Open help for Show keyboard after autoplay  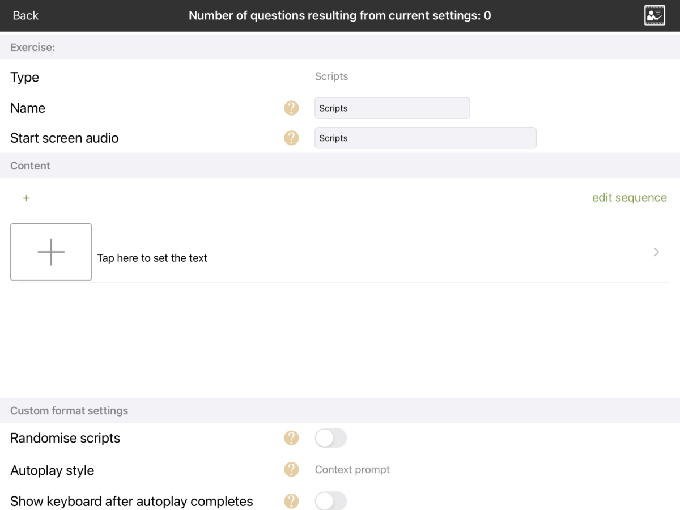(291, 501)
